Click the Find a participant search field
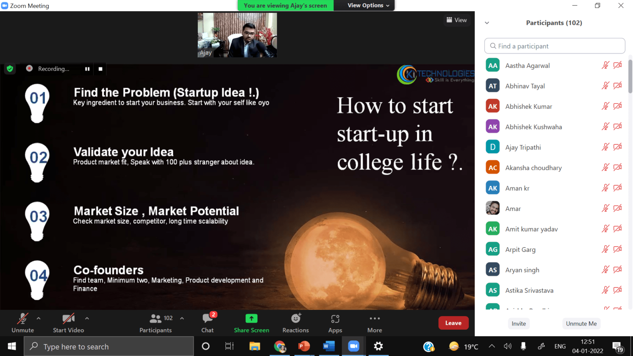The height and width of the screenshot is (356, 633). (x=555, y=46)
